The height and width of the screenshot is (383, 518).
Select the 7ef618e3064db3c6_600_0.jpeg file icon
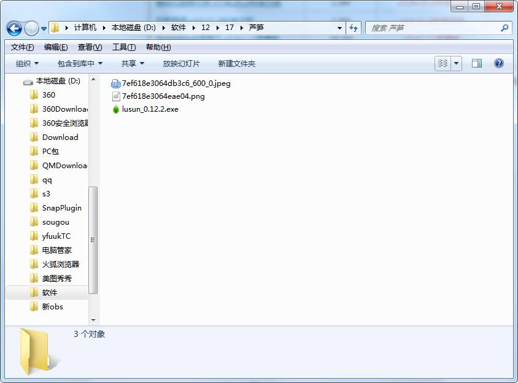click(x=115, y=83)
